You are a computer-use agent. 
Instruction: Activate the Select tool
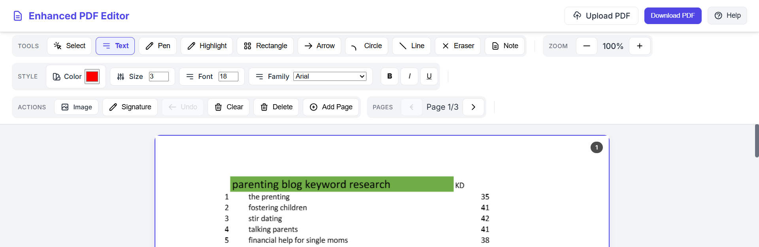point(69,46)
